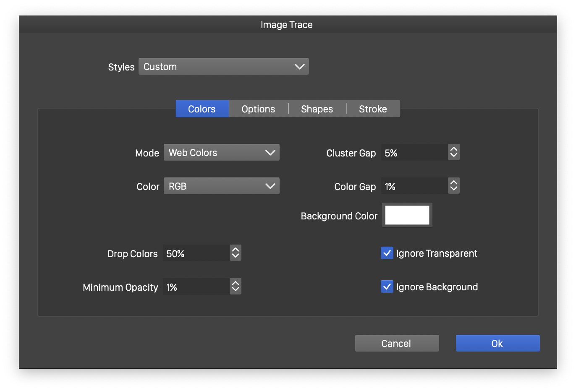Switch to the Colors tab
Screen dimensions: 576x391
[x=202, y=109]
